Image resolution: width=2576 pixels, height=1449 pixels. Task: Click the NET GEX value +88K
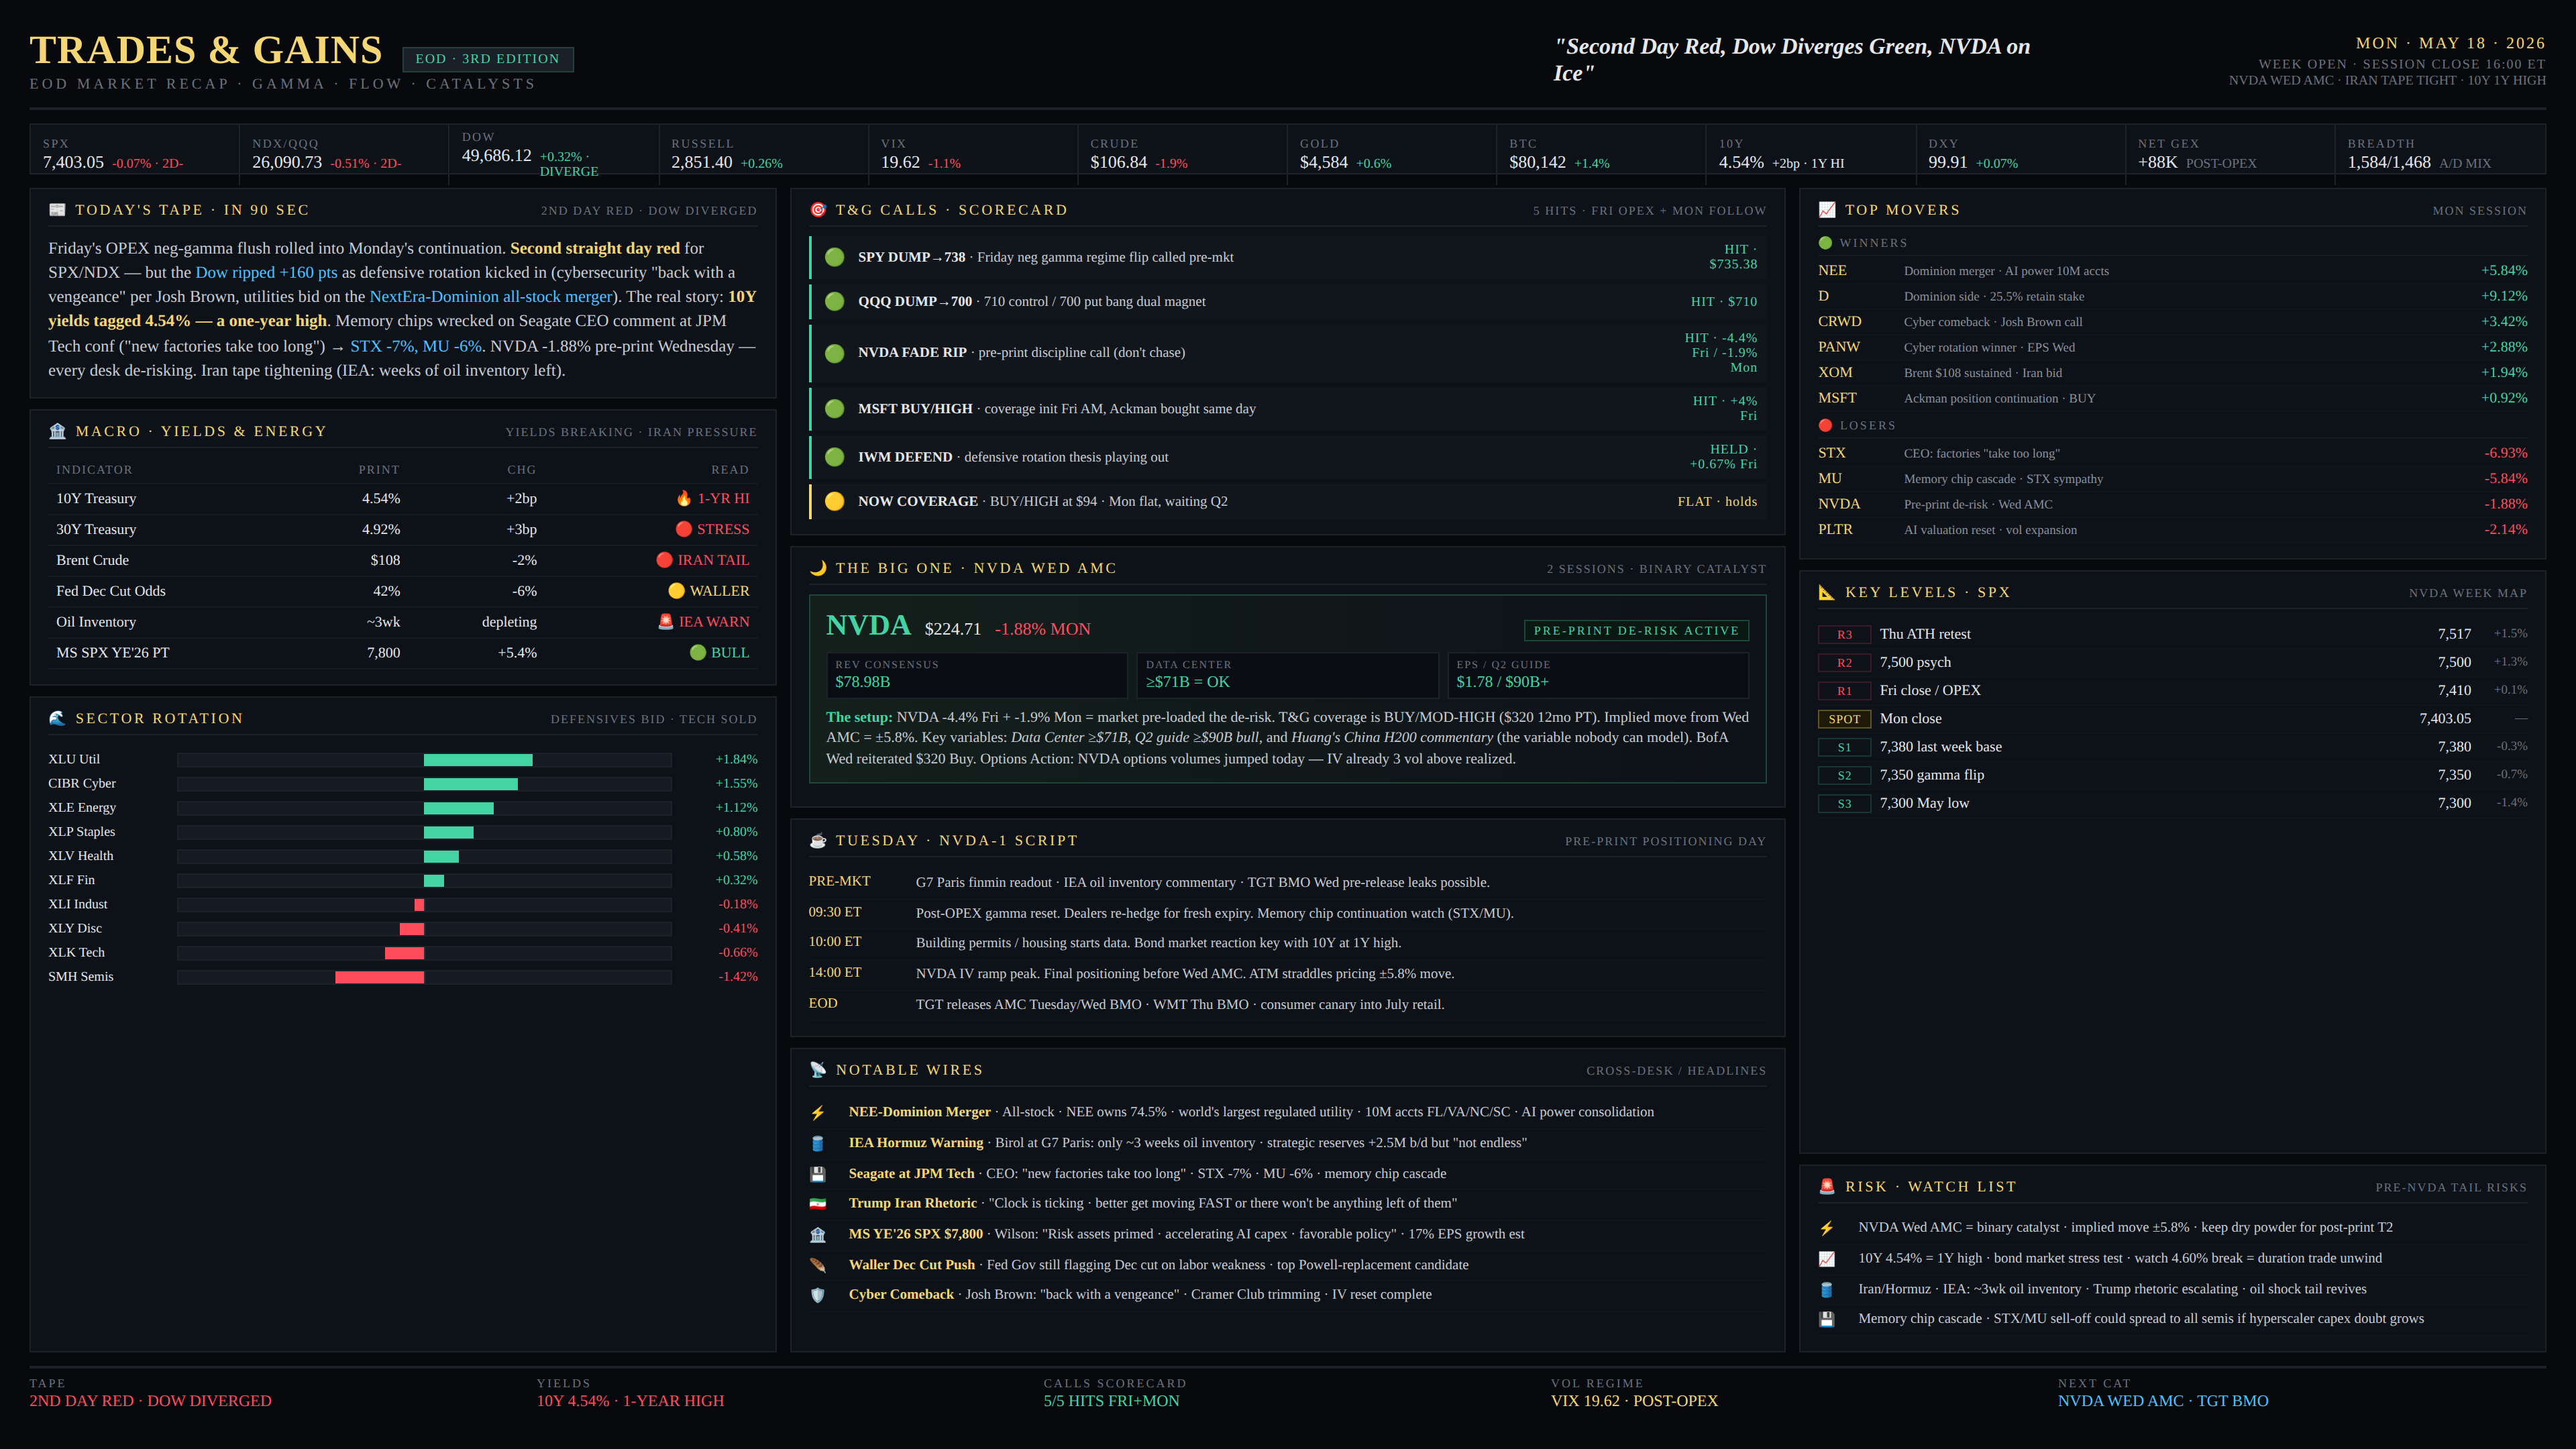pos(2157,162)
